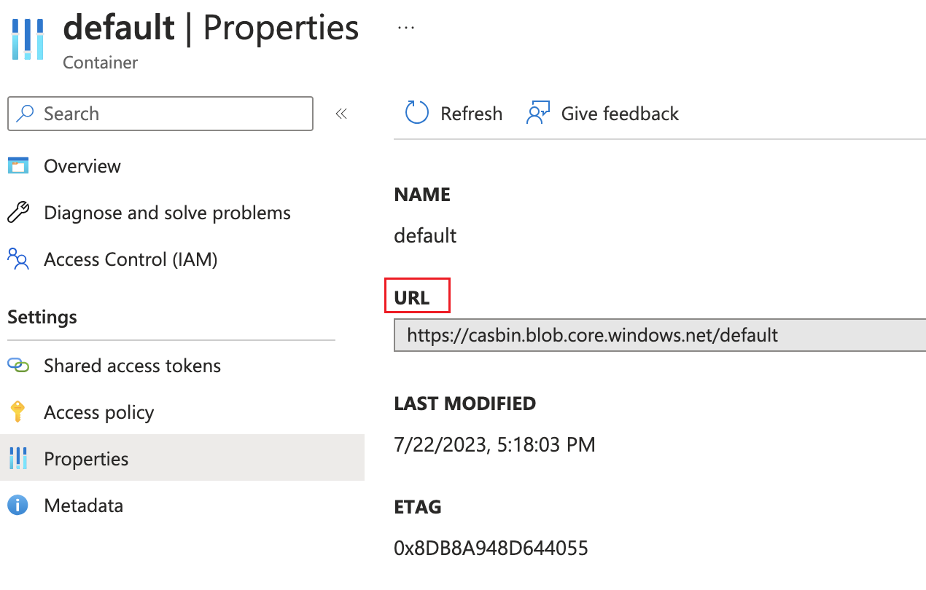926x590 pixels.
Task: Collapse the sidebar using the double chevron
Action: pyautogui.click(x=341, y=114)
